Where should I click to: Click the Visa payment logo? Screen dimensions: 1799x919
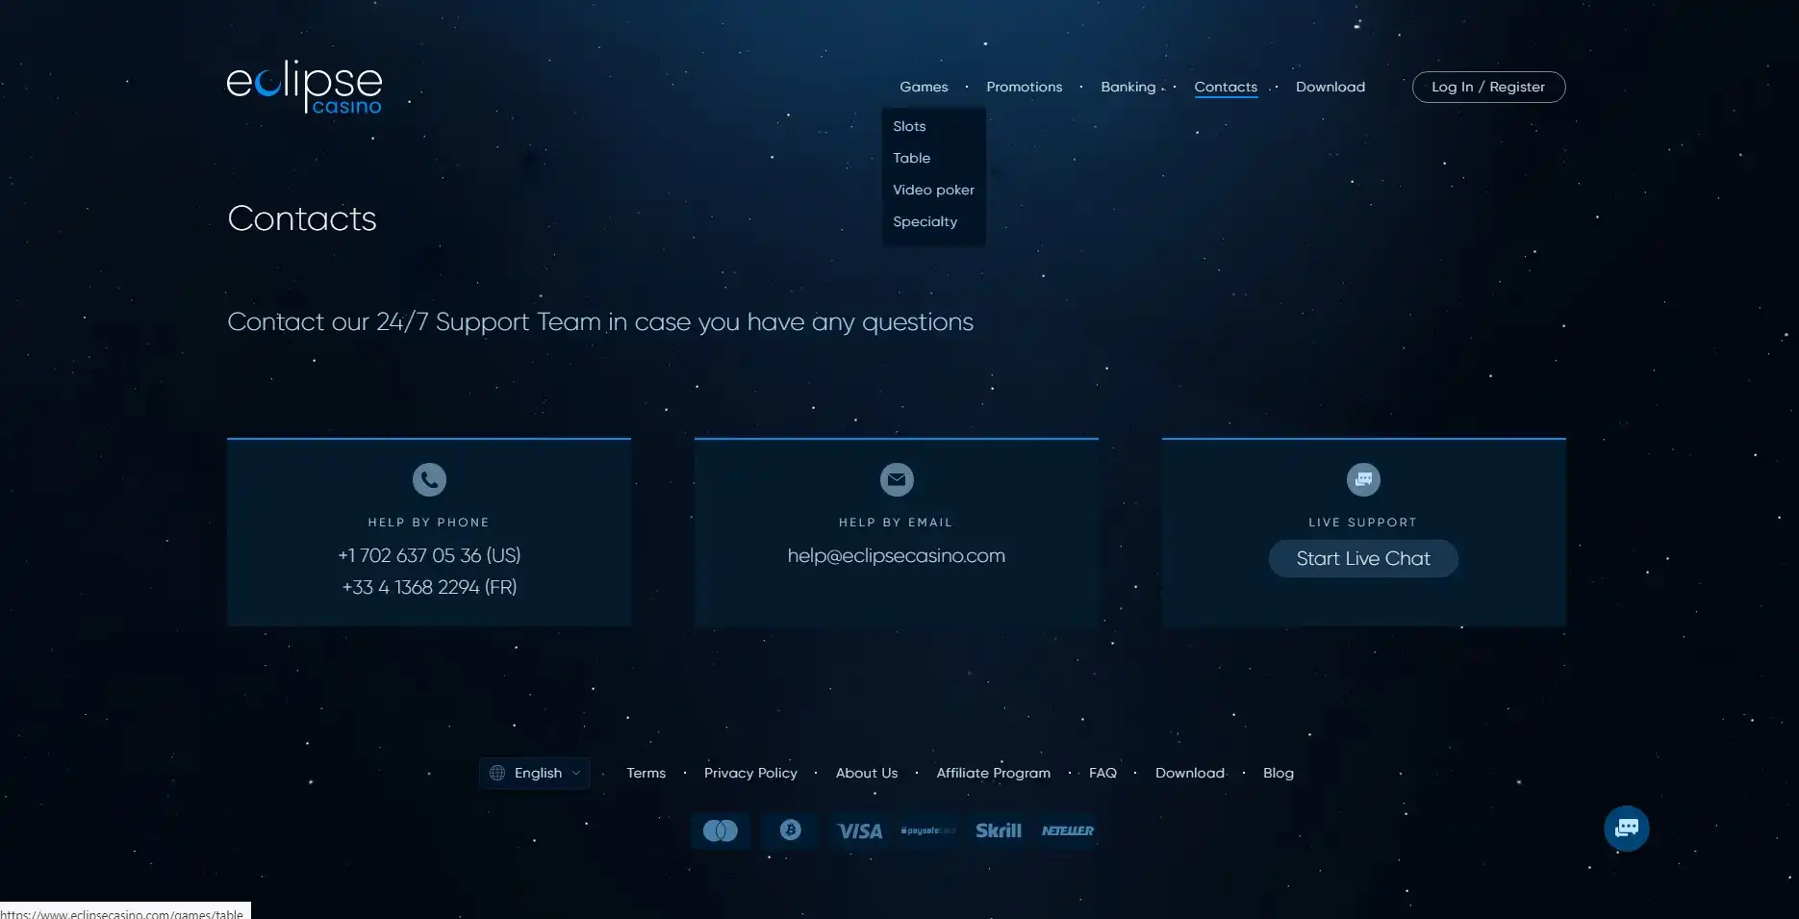pos(859,831)
